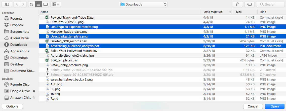The width and height of the screenshot is (286, 111).
Task: Click the Open button
Action: (274, 106)
